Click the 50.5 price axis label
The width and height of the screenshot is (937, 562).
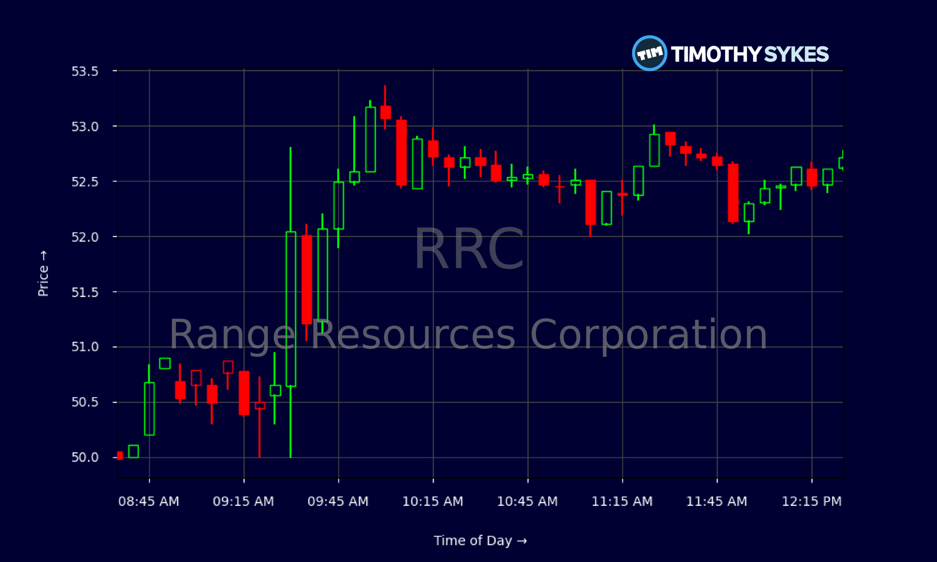[x=85, y=402]
